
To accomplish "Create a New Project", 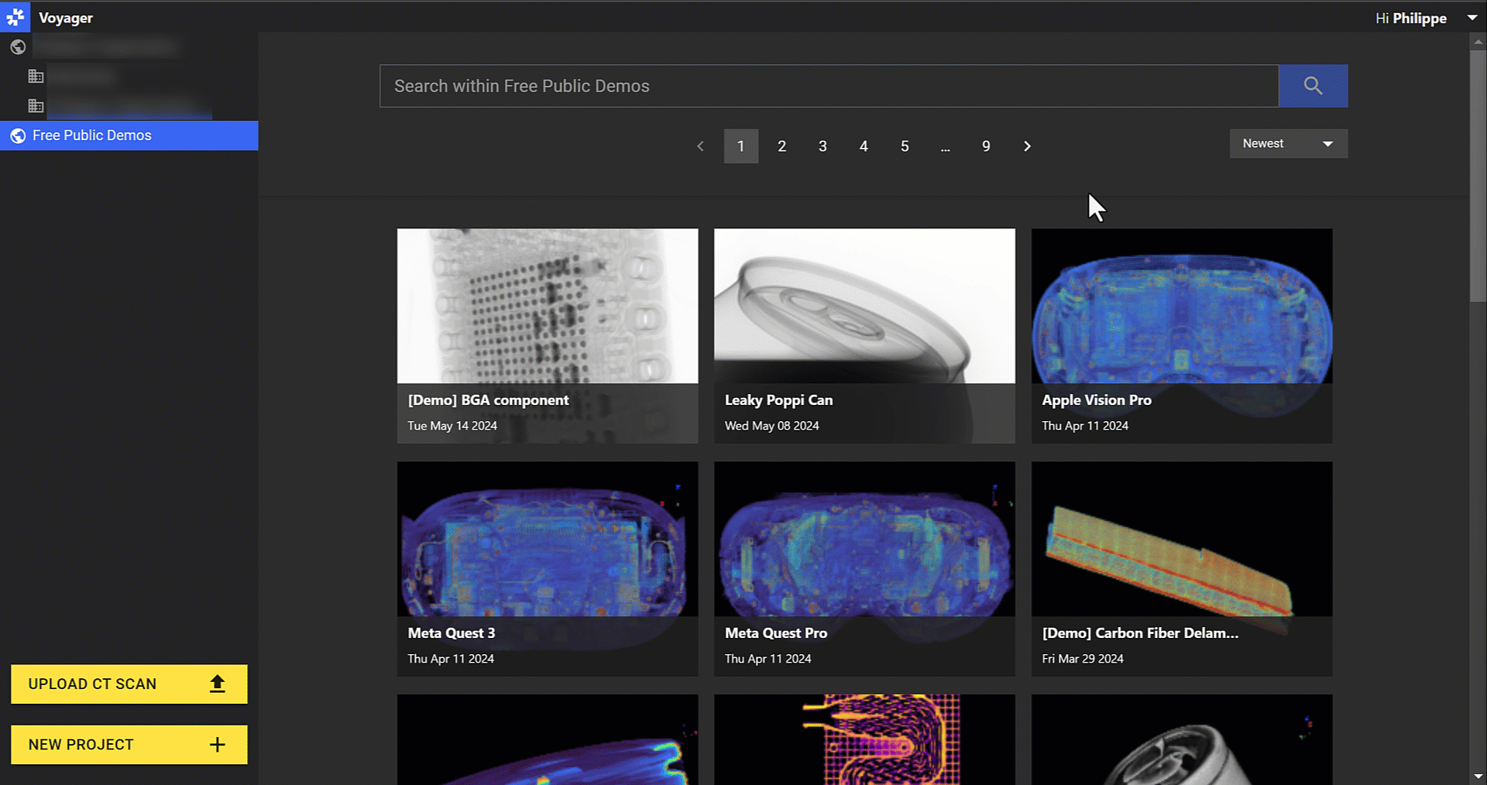I will 129,745.
